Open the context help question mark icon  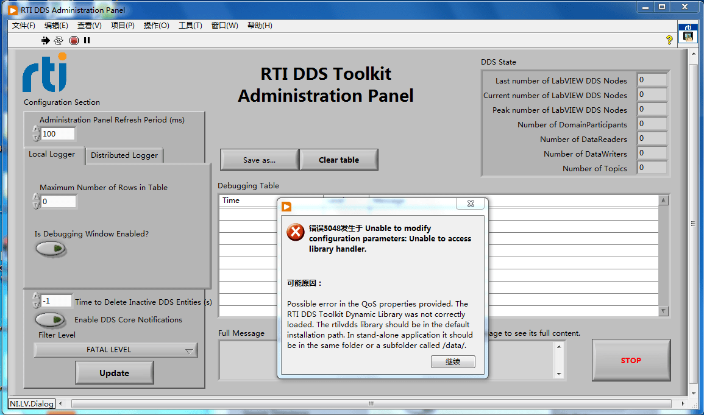point(669,40)
